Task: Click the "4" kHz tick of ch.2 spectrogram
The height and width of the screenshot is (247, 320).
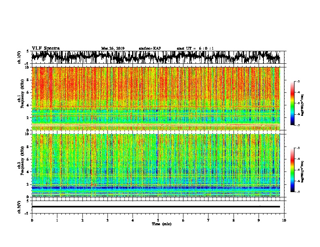Action: pyautogui.click(x=28, y=172)
